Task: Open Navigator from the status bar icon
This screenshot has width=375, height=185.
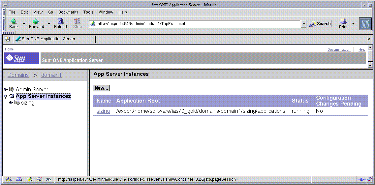Action: [9, 179]
